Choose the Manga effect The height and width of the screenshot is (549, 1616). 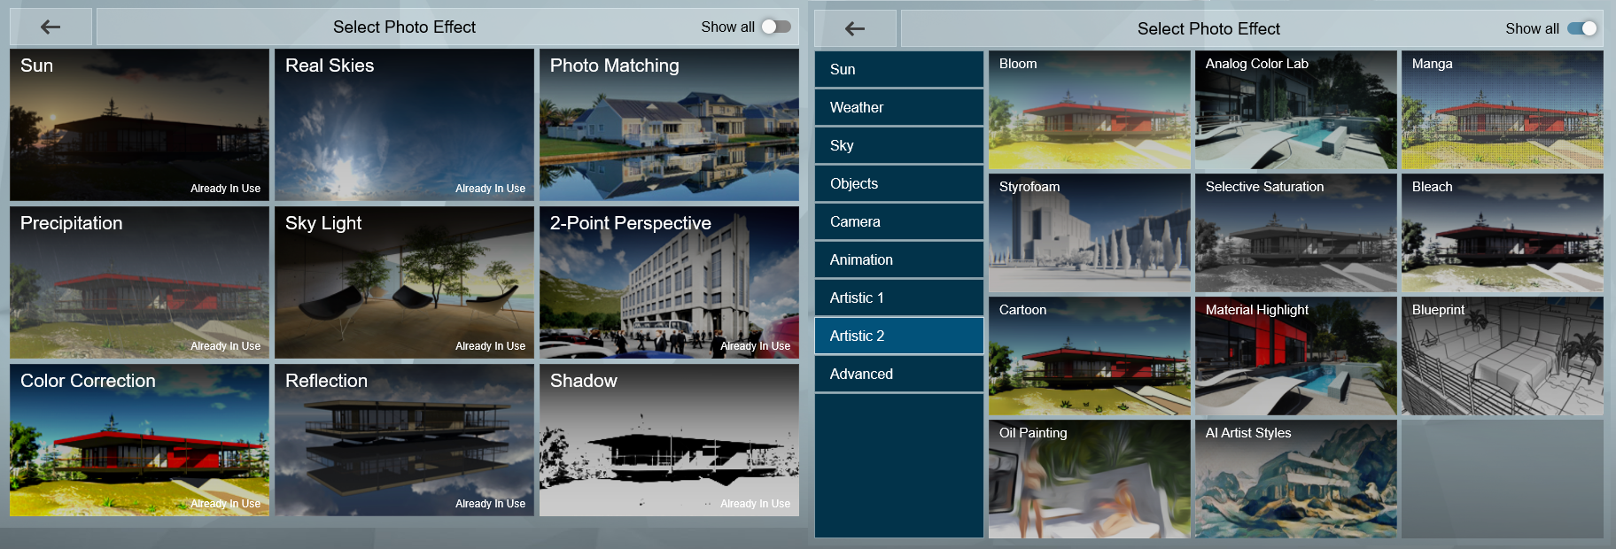click(1502, 110)
